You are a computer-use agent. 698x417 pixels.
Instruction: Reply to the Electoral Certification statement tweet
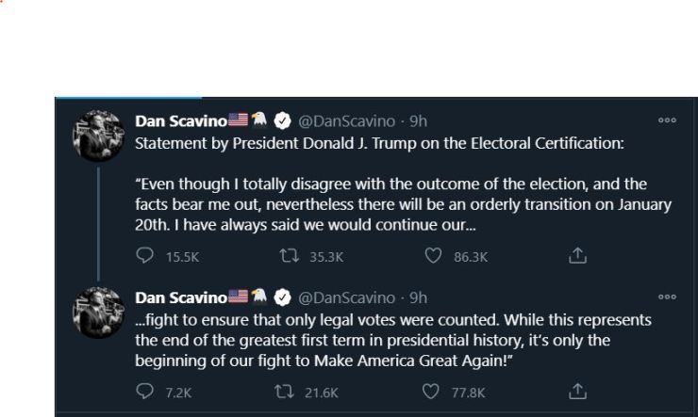146,255
